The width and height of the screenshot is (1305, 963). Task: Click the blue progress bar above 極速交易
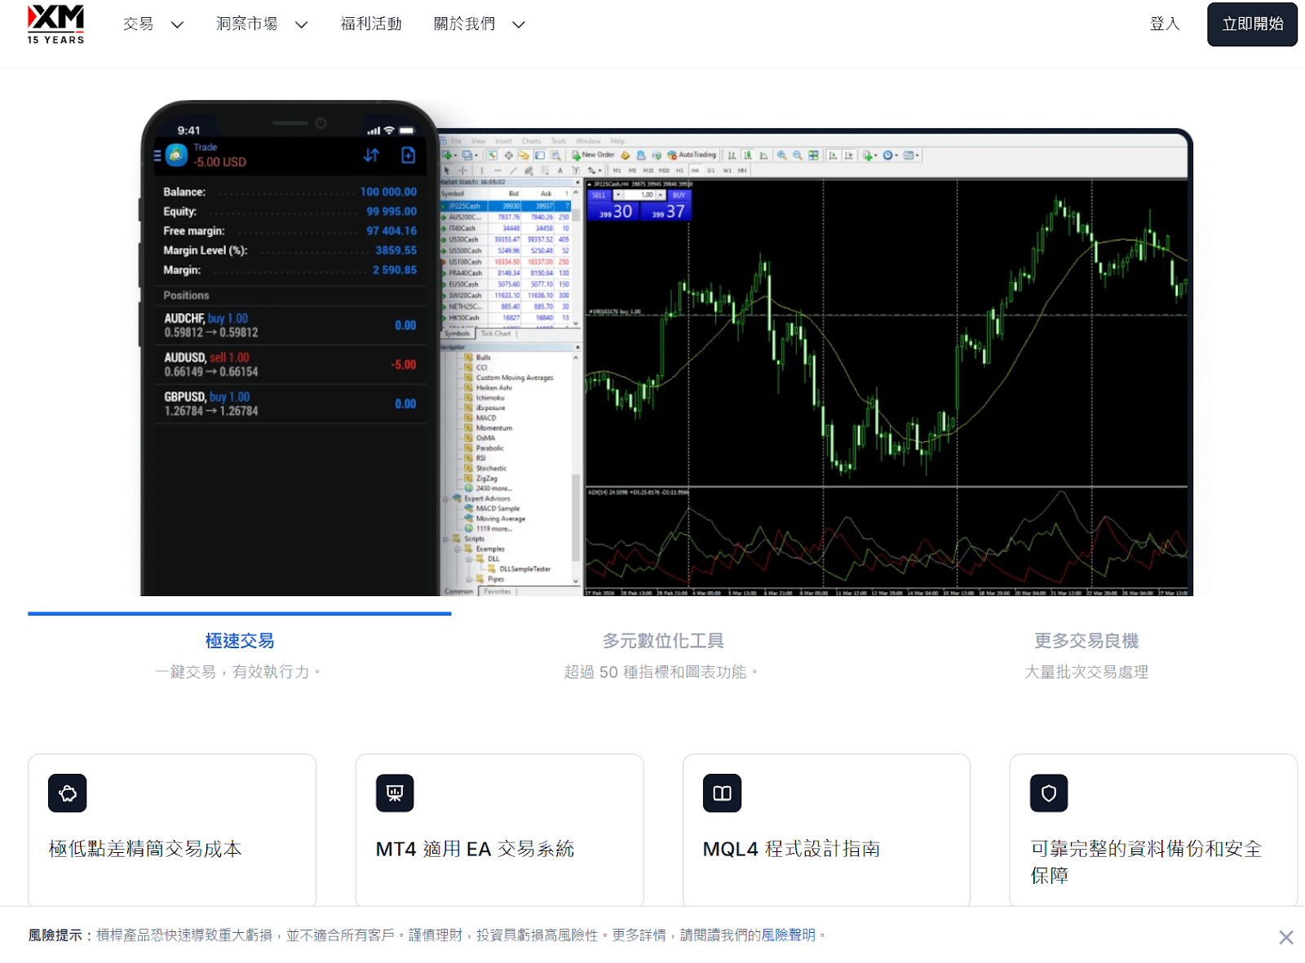pyautogui.click(x=240, y=613)
